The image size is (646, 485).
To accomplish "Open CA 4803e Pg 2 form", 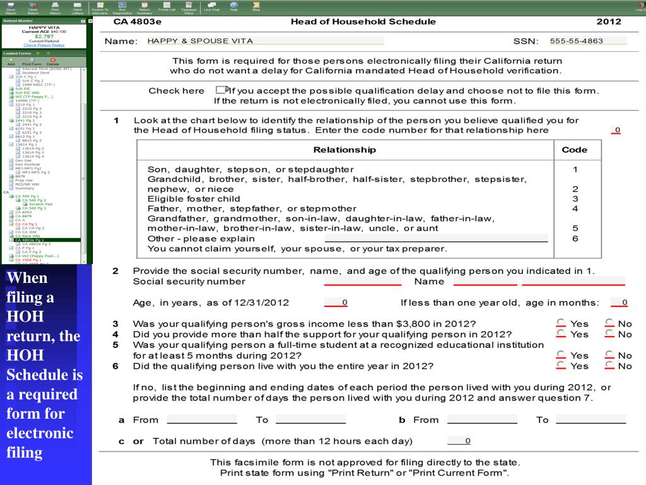I will tap(37, 244).
